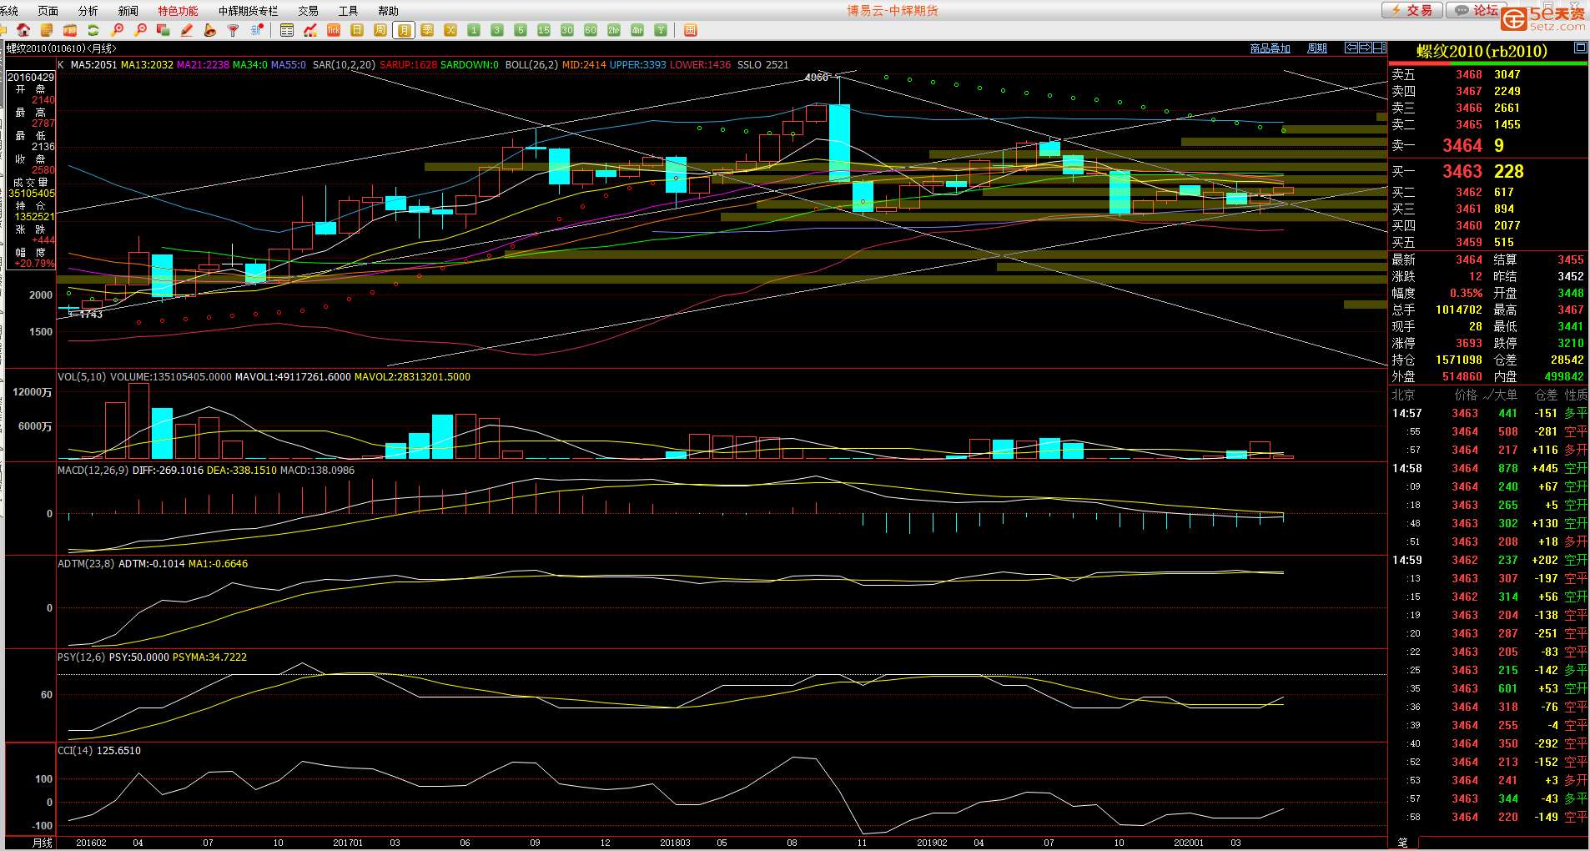Click the green refresh arrows icon

pyautogui.click(x=93, y=30)
